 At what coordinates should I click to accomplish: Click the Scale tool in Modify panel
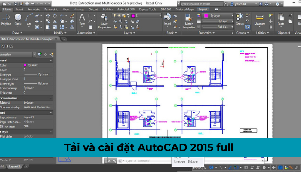coord(55,27)
